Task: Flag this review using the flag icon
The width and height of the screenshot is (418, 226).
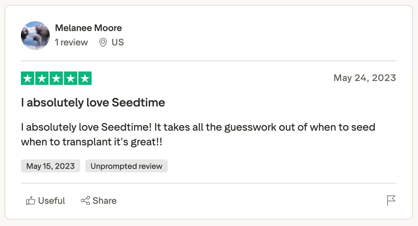Action: point(391,201)
